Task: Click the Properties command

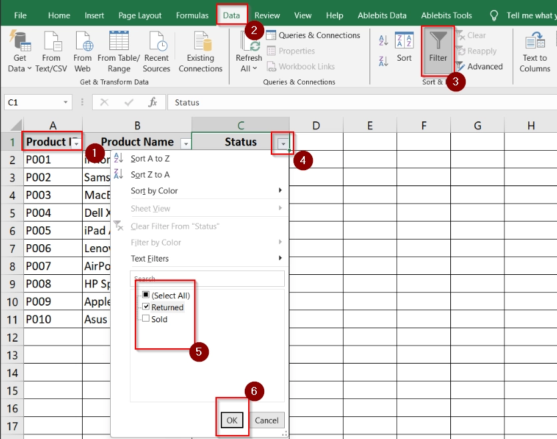Action: [x=291, y=51]
